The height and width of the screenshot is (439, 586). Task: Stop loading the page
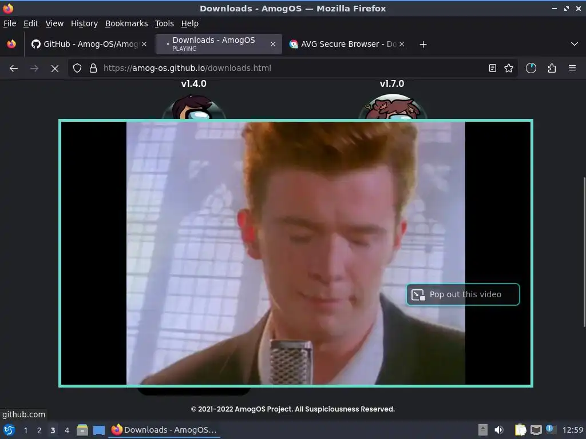coord(55,69)
